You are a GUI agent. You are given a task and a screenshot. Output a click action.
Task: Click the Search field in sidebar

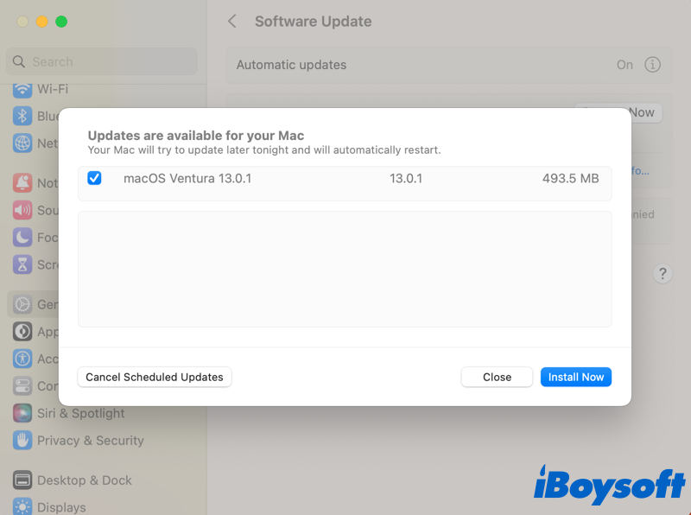pos(102,61)
